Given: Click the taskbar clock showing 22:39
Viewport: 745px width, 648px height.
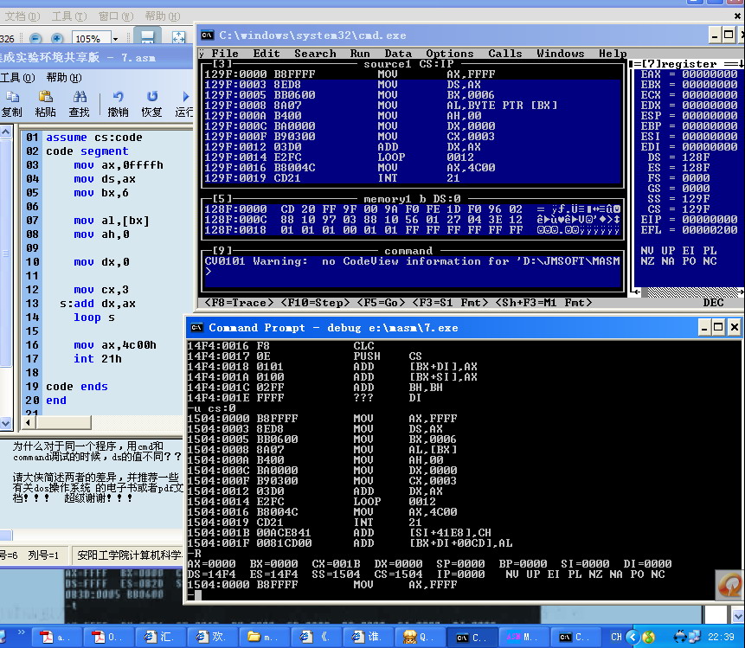Looking at the screenshot, I should pos(721,637).
